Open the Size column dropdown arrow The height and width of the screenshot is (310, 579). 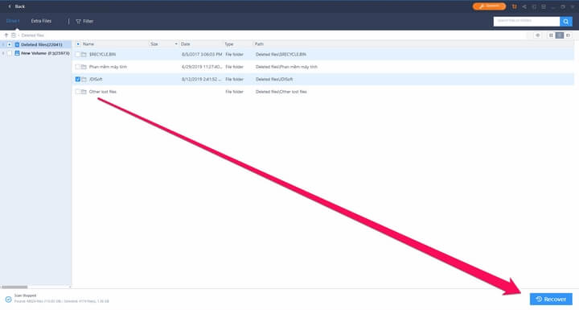tap(176, 44)
